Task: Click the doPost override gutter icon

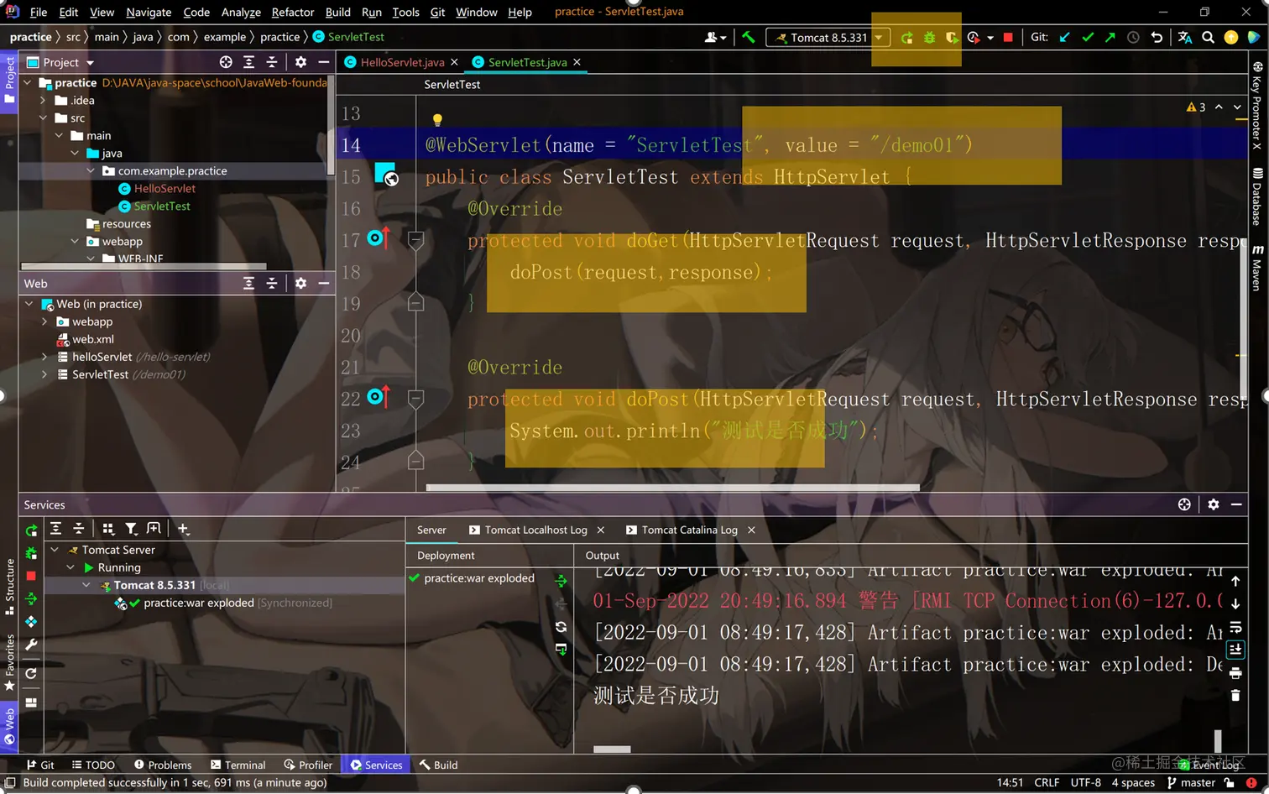Action: (x=379, y=397)
